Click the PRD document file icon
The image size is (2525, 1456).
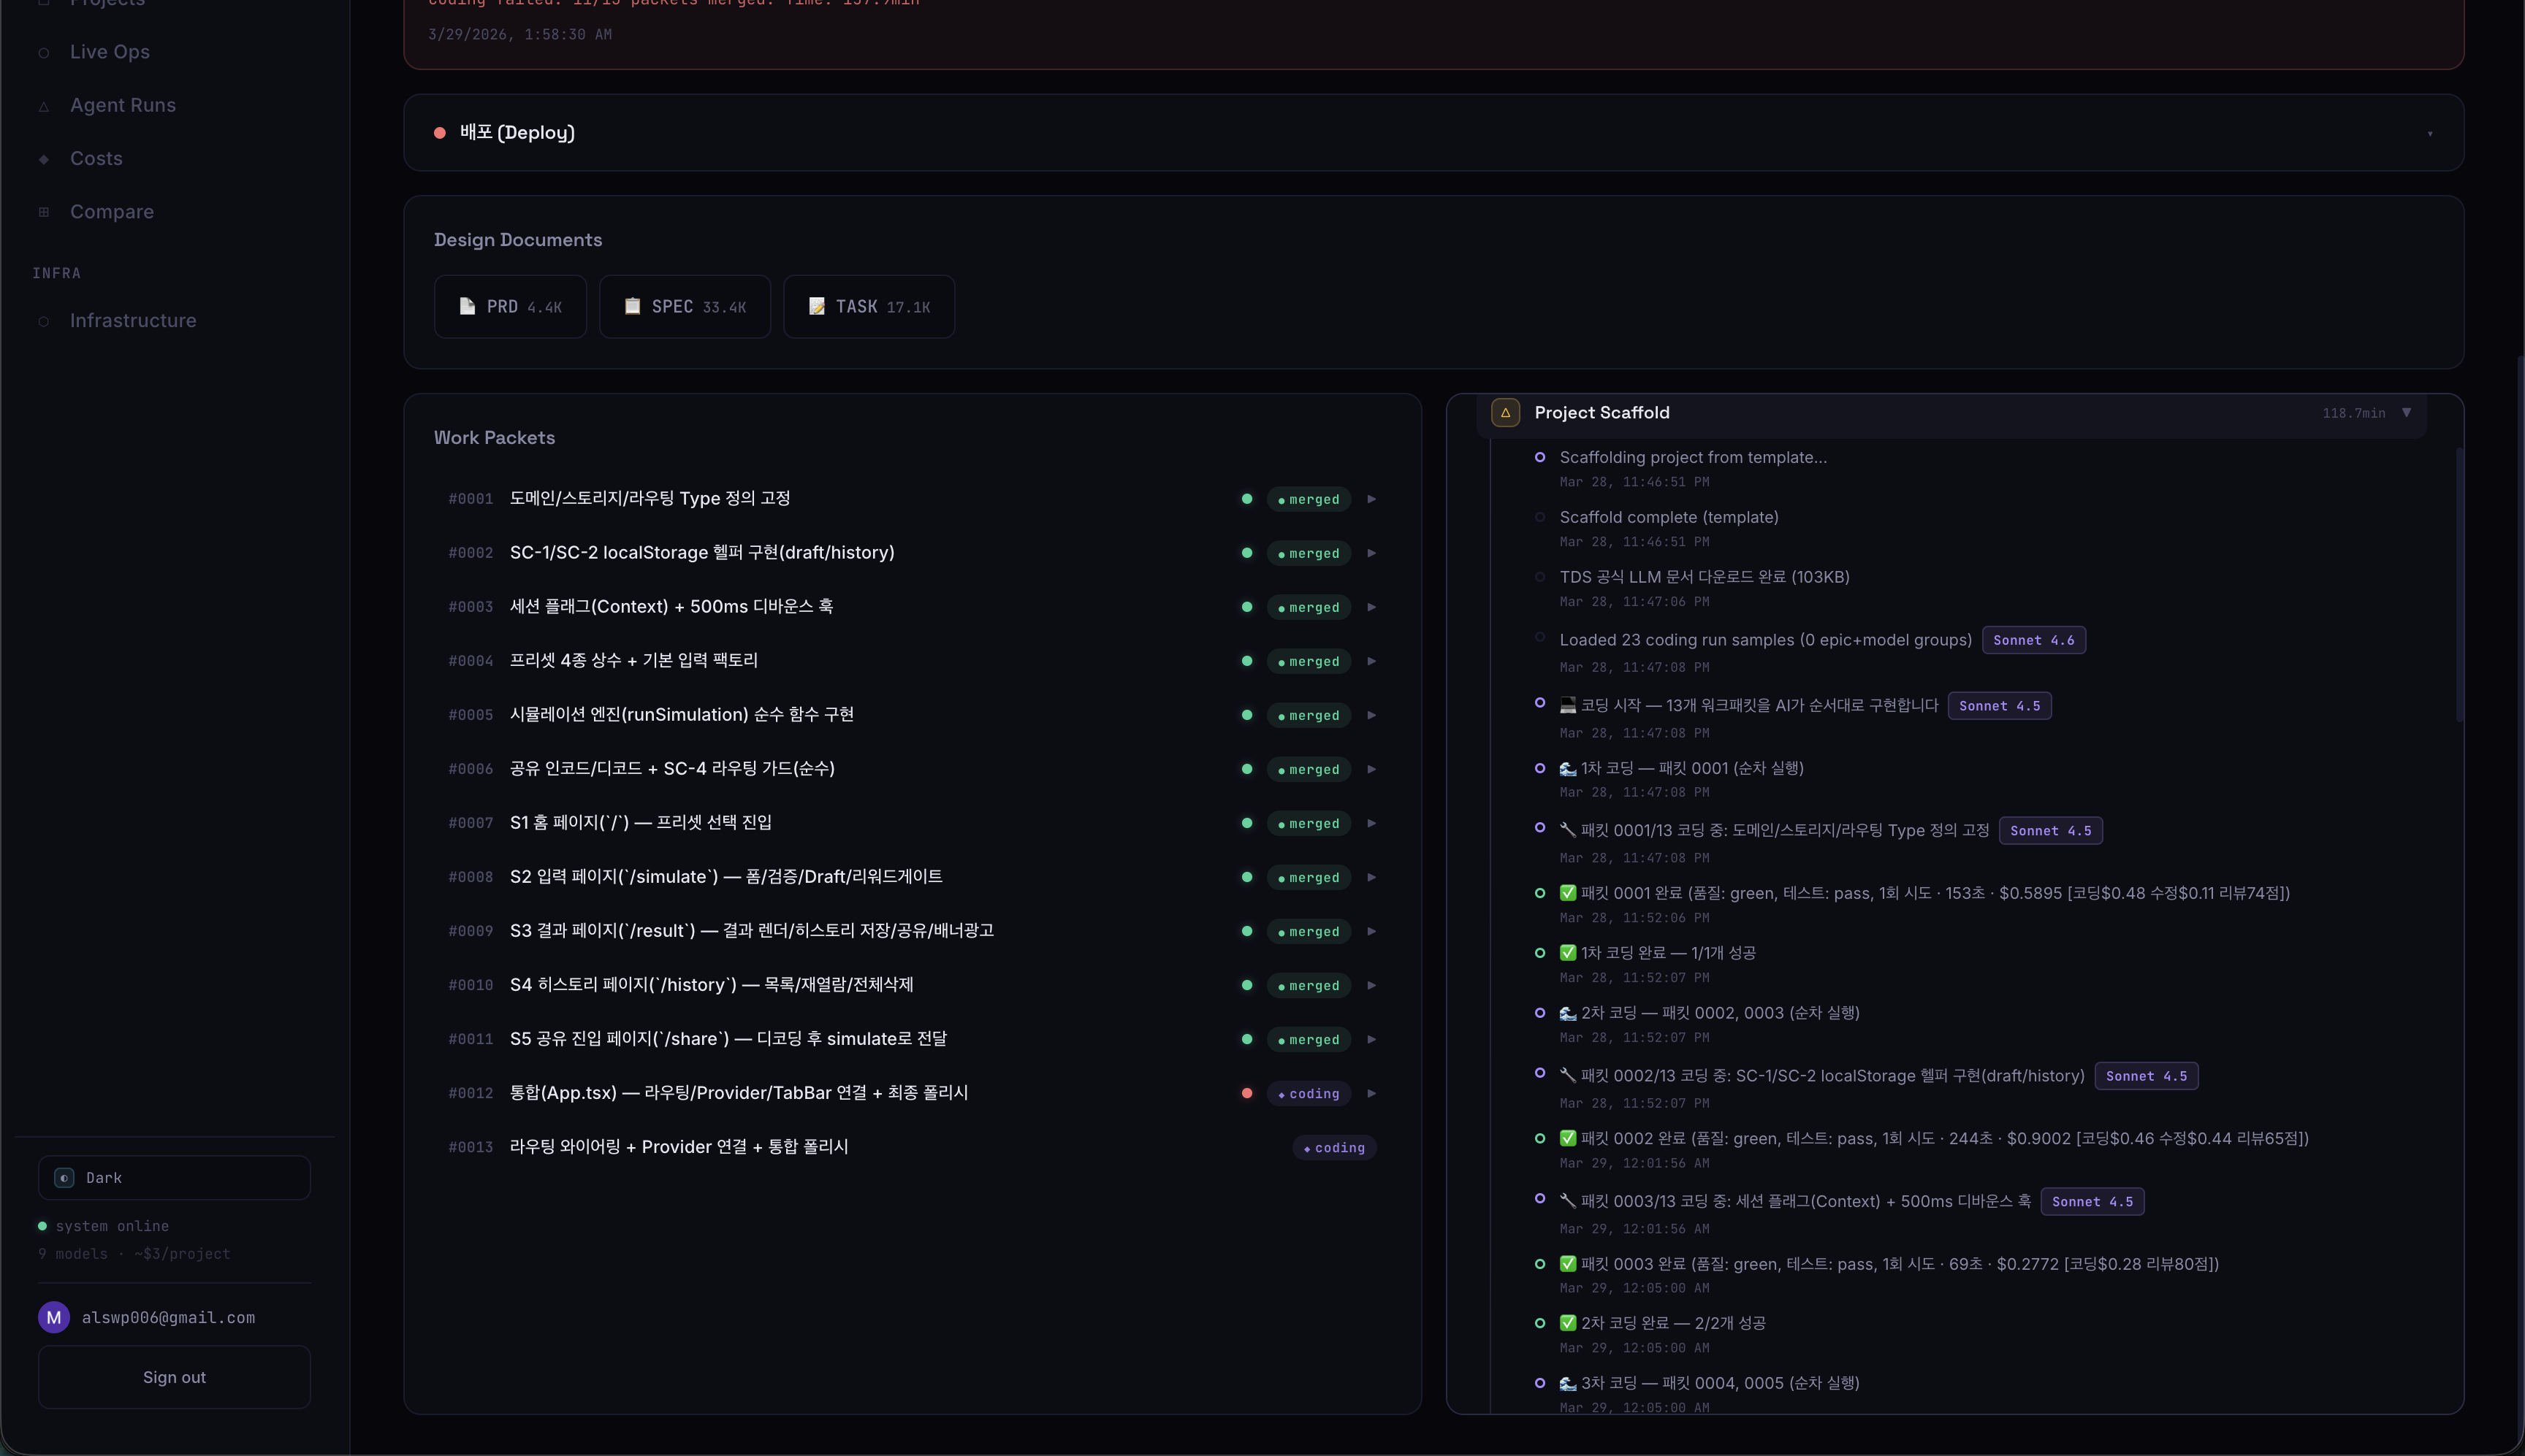[x=467, y=306]
